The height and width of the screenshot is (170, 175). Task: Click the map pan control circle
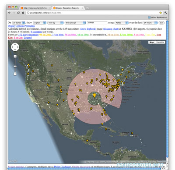[15, 47]
